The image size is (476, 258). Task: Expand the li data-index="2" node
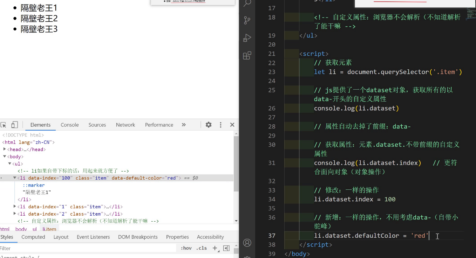pos(15,214)
